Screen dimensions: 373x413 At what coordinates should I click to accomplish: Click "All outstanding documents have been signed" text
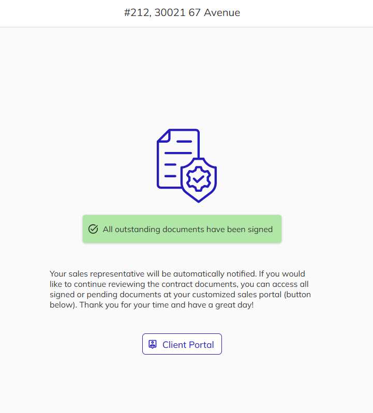click(x=187, y=229)
